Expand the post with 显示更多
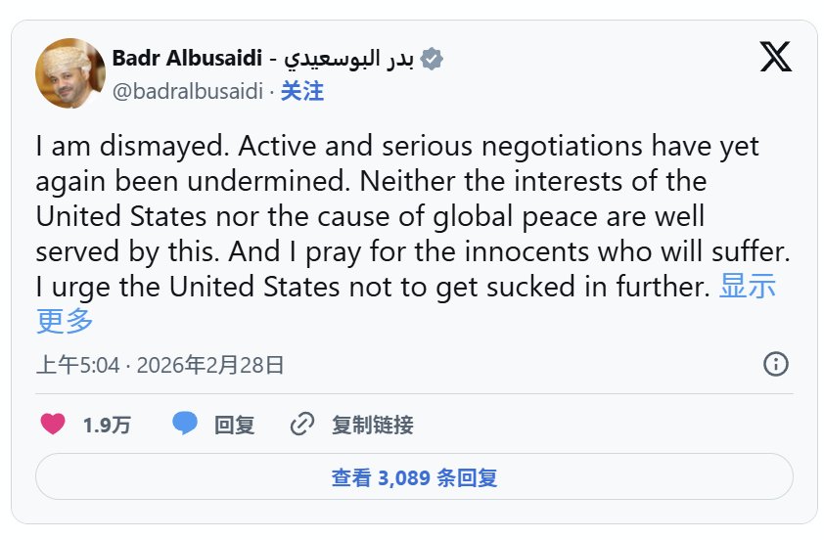The width and height of the screenshot is (824, 540). tap(749, 288)
